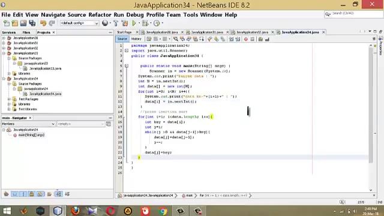
Task: Click the Last Edit icon in editor toolbar
Action: tap(149, 39)
